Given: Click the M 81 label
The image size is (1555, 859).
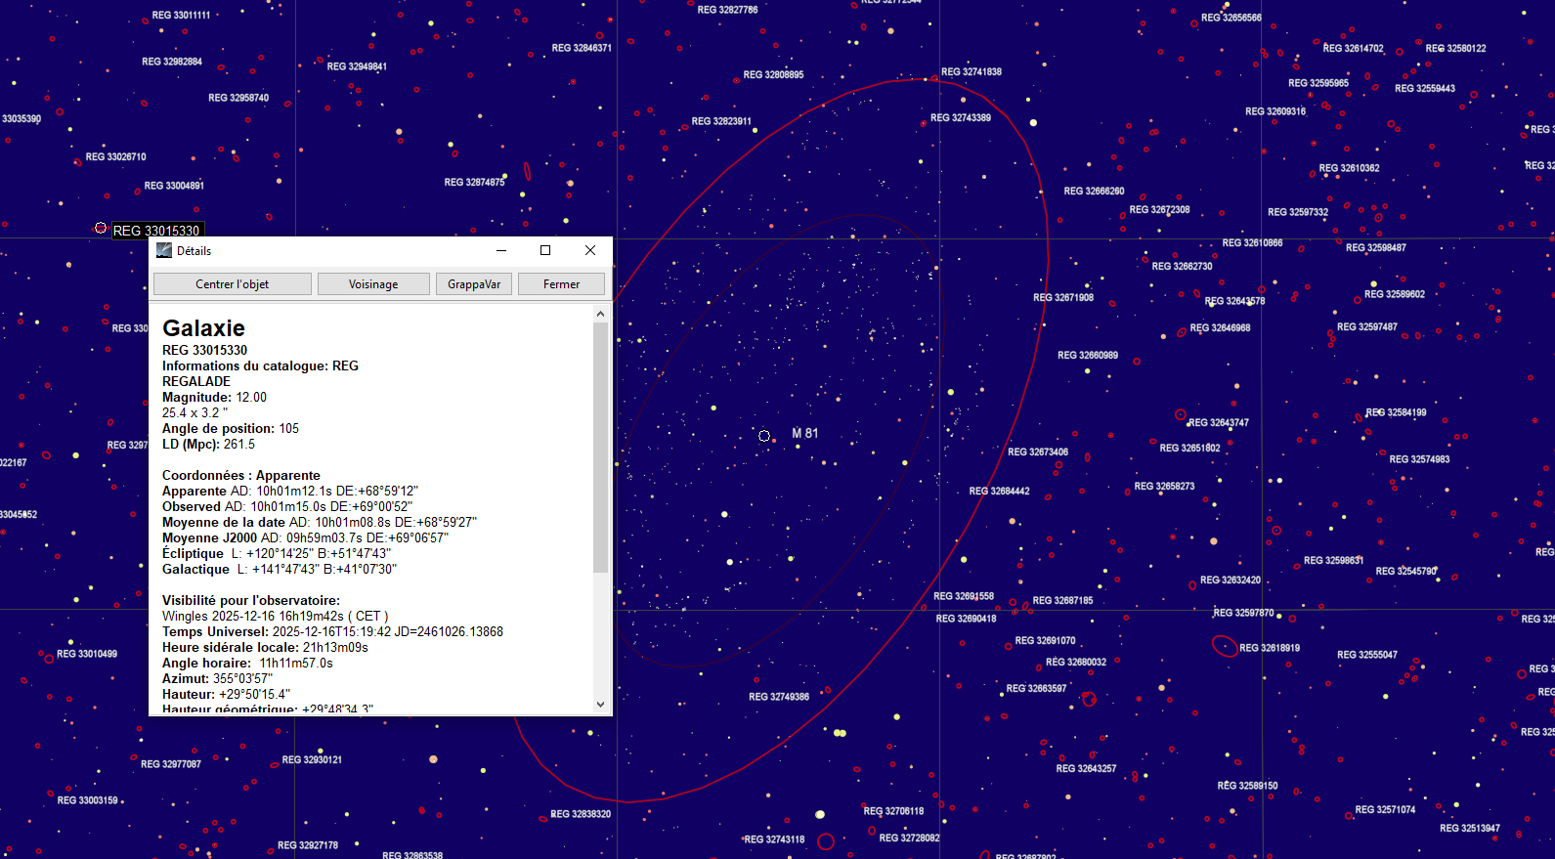Looking at the screenshot, I should coord(805,433).
